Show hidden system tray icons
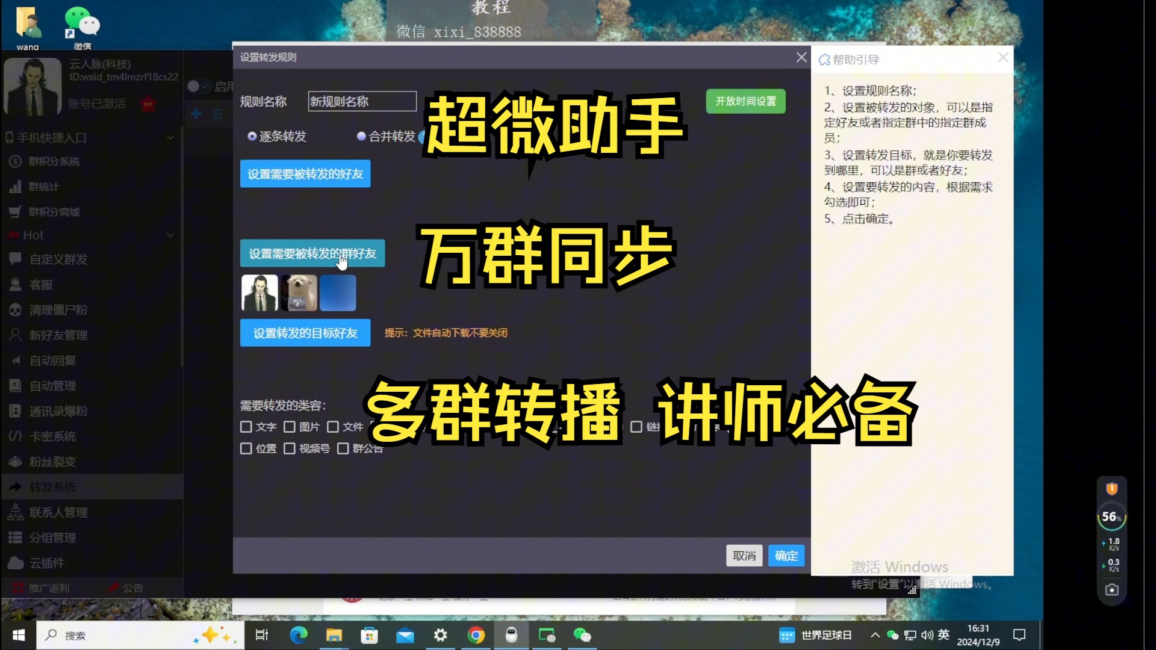This screenshot has width=1156, height=650. [x=875, y=635]
